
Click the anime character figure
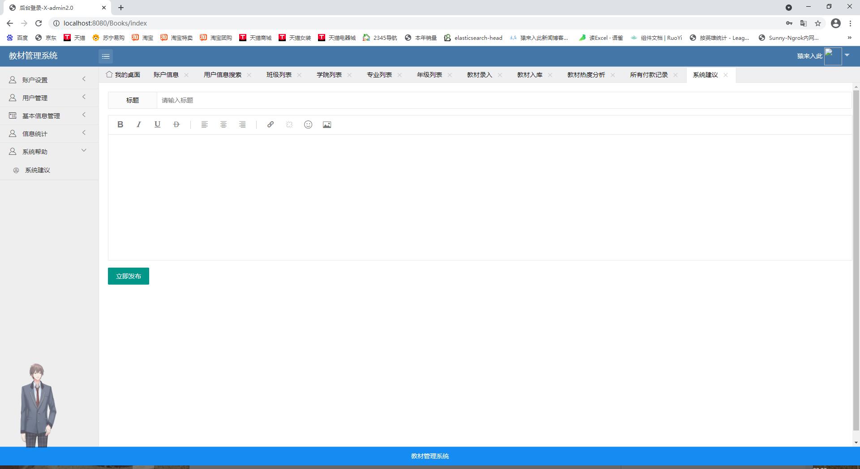click(x=38, y=405)
